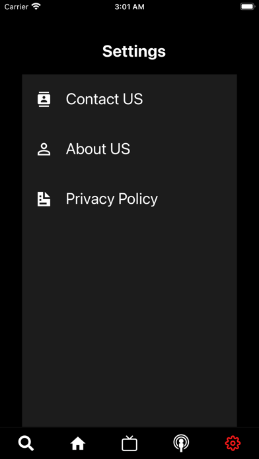The height and width of the screenshot is (459, 259).
Task: Tap the battery icon in status bar
Action: (248, 7)
